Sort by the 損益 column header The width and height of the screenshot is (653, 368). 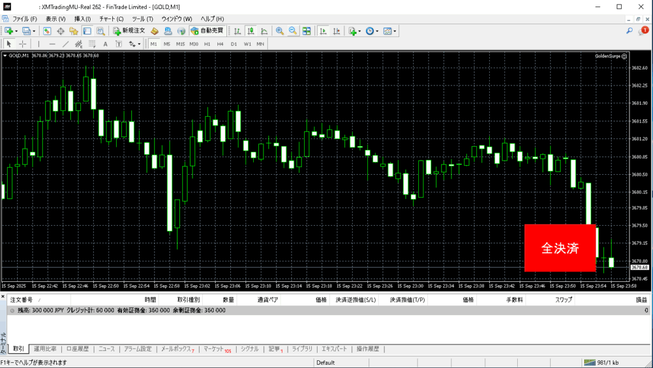pos(641,299)
